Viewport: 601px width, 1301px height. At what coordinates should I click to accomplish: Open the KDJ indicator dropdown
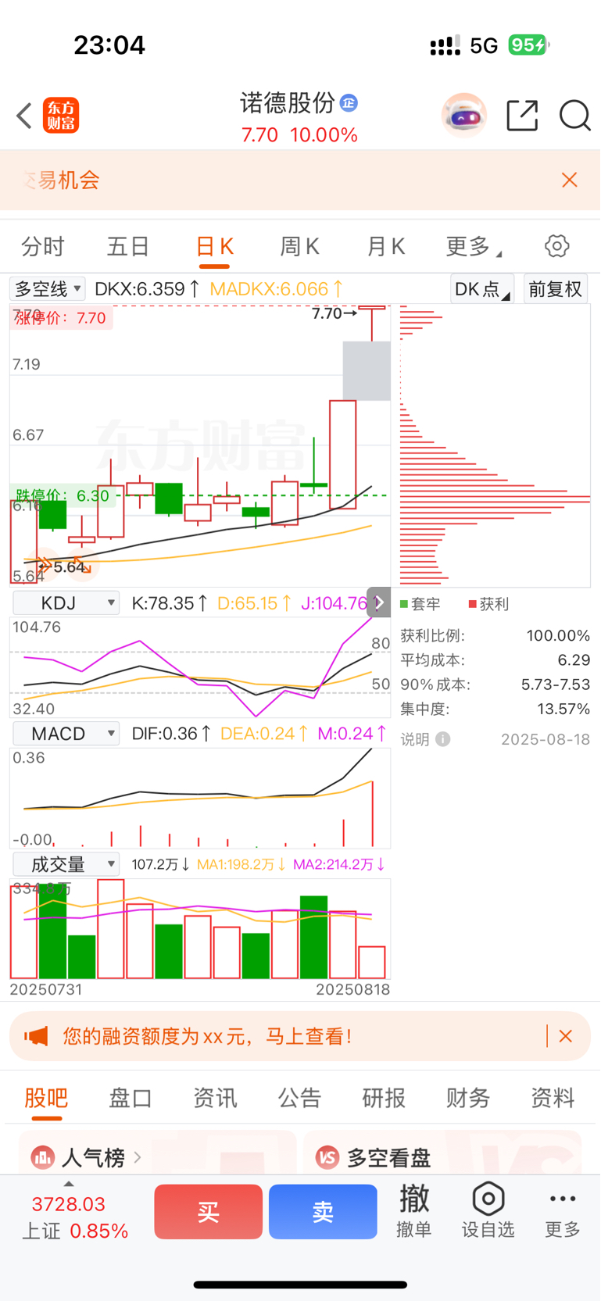(66, 602)
